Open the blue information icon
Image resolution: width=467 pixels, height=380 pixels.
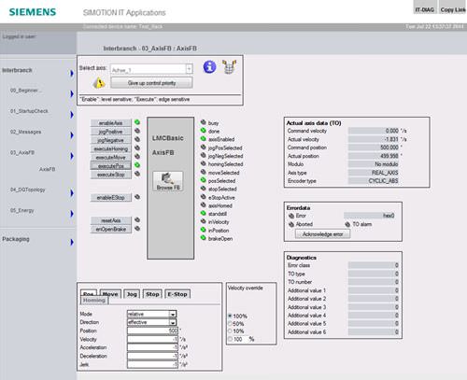[209, 66]
